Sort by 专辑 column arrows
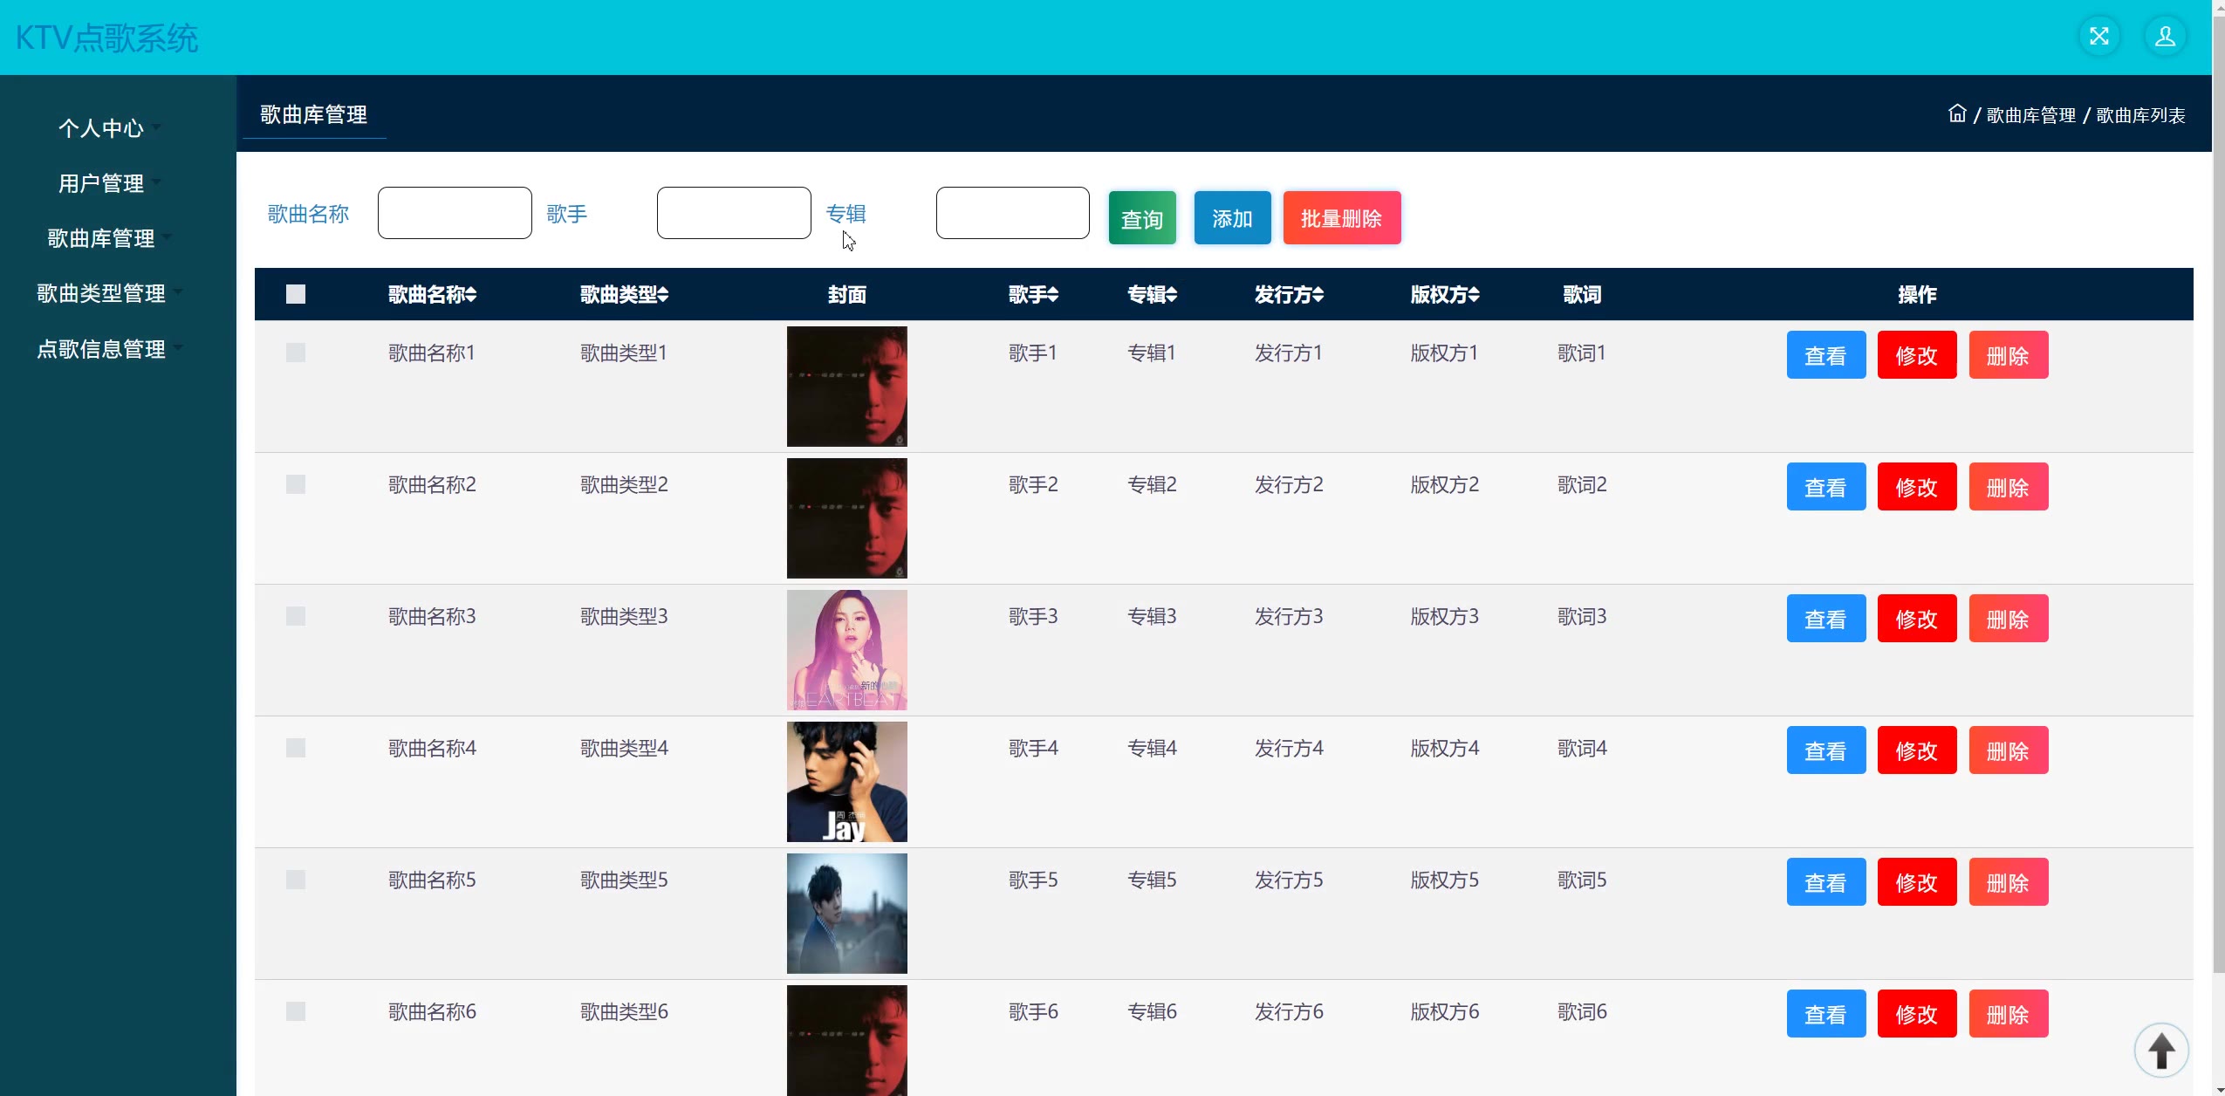 coord(1172,295)
